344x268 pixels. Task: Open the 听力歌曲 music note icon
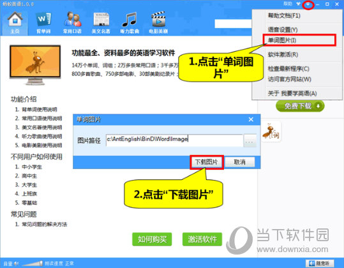[x=130, y=23]
